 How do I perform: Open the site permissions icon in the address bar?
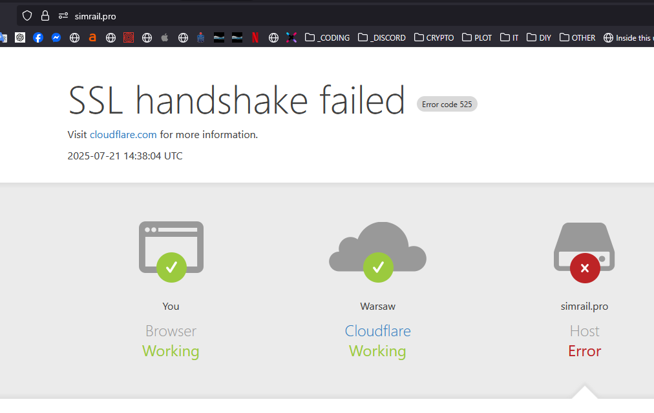tap(63, 16)
